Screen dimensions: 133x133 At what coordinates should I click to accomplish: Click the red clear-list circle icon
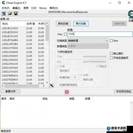pyautogui.click(x=67, y=92)
